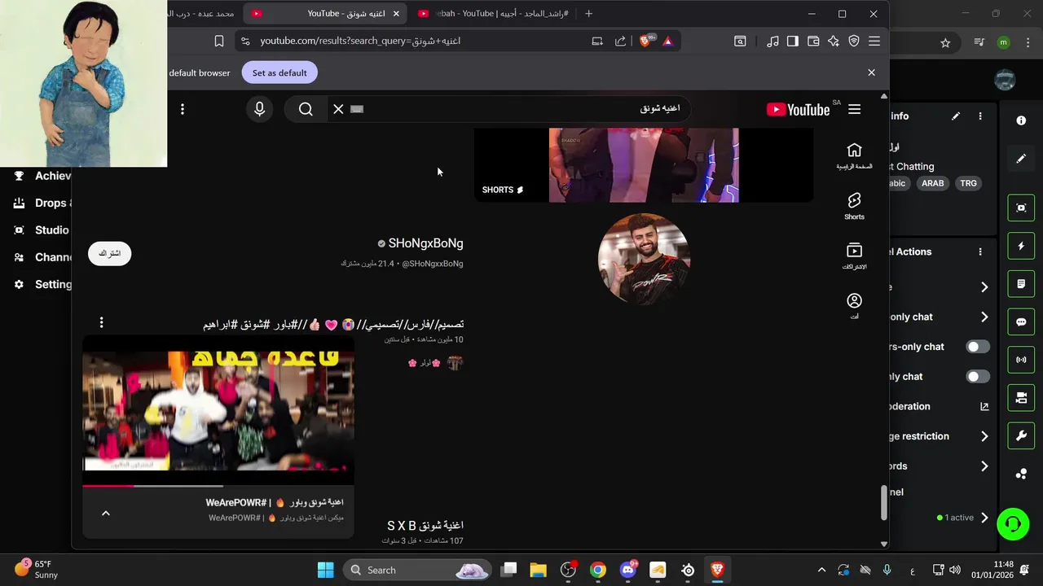This screenshot has width=1043, height=586.
Task: Open the Brave Wallet icon
Action: [x=812, y=41]
